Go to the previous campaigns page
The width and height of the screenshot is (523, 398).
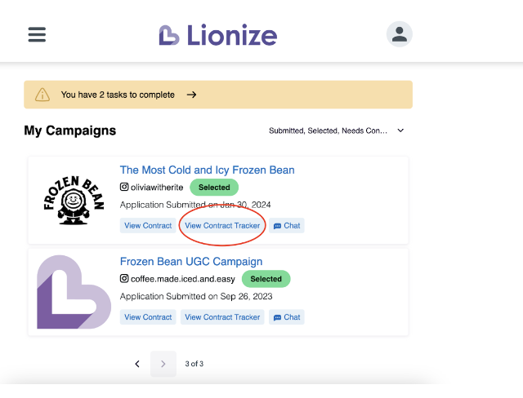click(137, 364)
